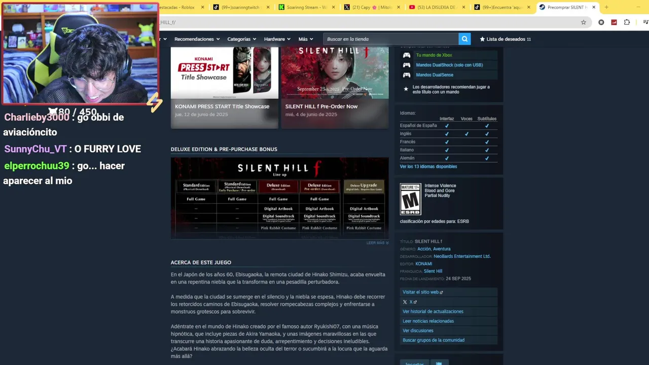Close the Roblox browser tab

coord(203,7)
